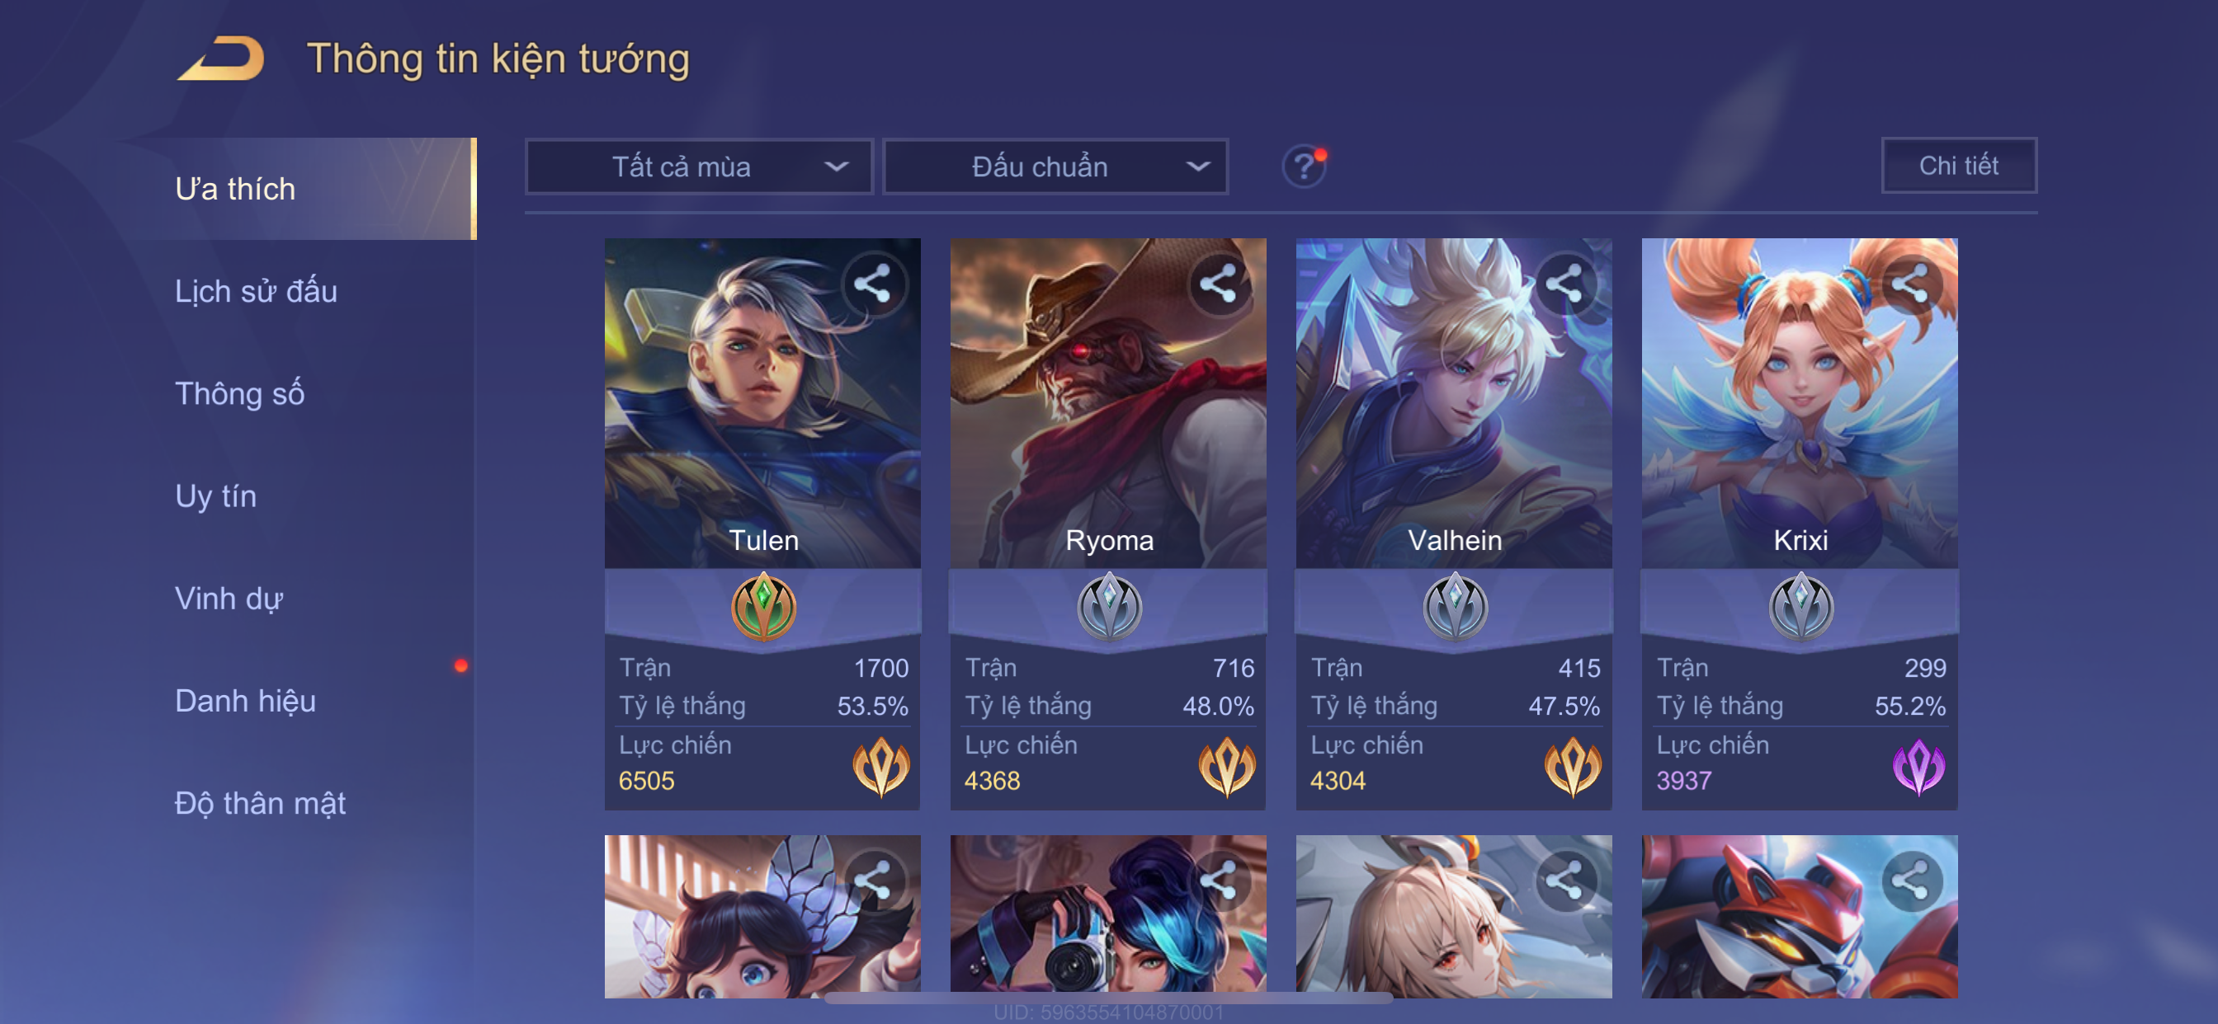This screenshot has height=1024, width=2218.
Task: Expand the Tất cả mùa season dropdown
Action: point(699,166)
